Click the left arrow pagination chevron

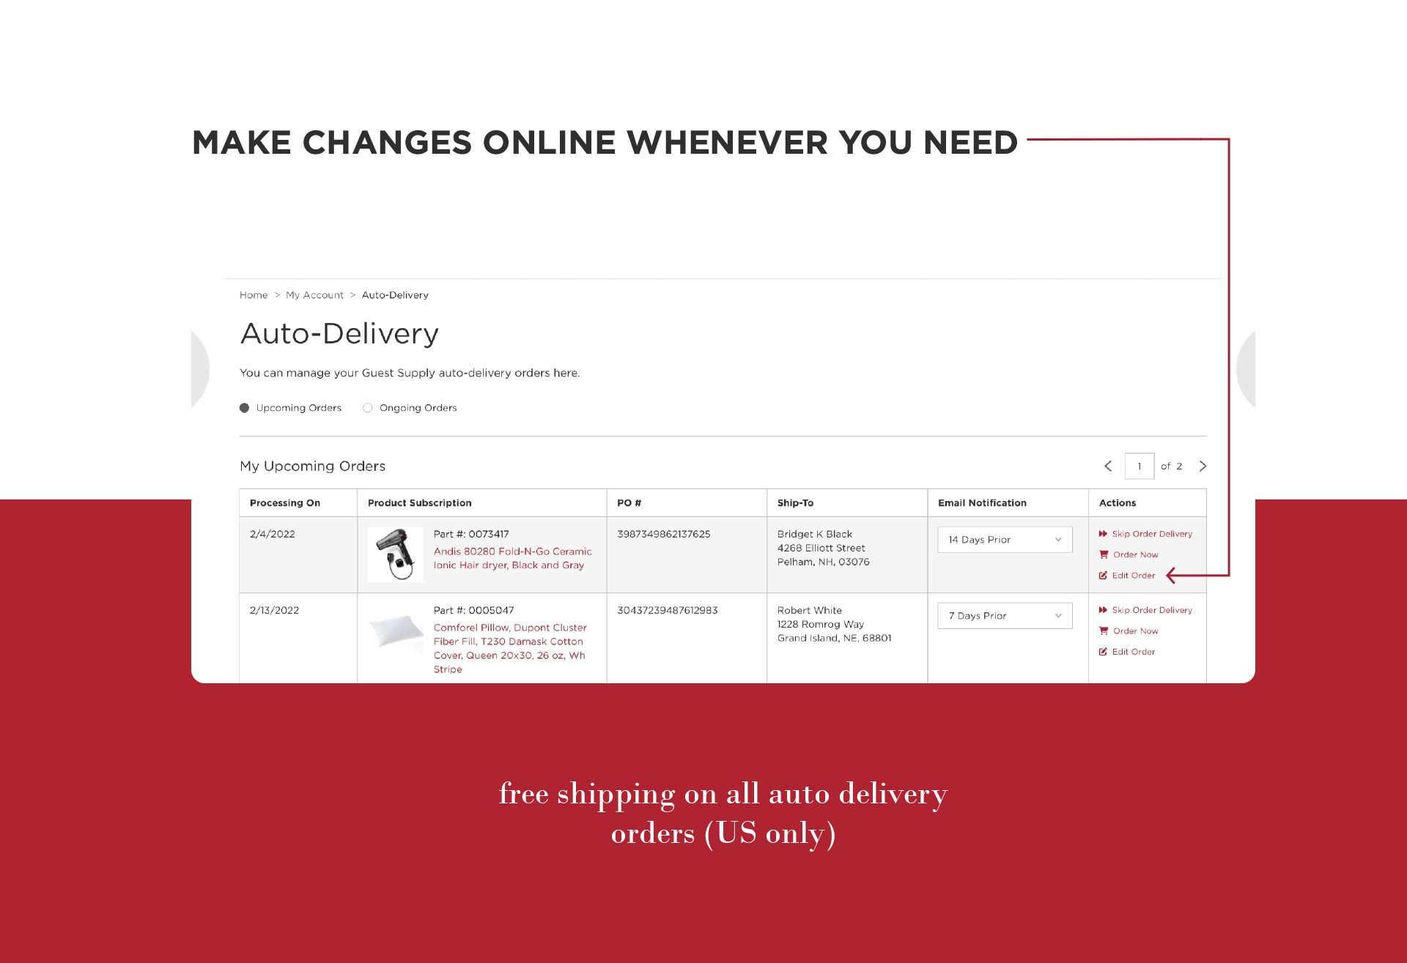pos(1108,466)
